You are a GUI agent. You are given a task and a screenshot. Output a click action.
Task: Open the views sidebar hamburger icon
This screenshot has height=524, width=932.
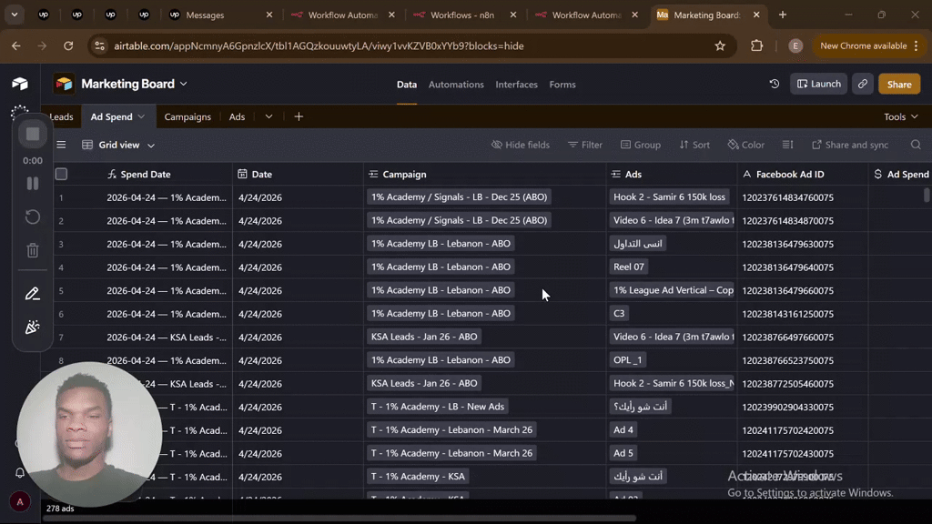(61, 145)
